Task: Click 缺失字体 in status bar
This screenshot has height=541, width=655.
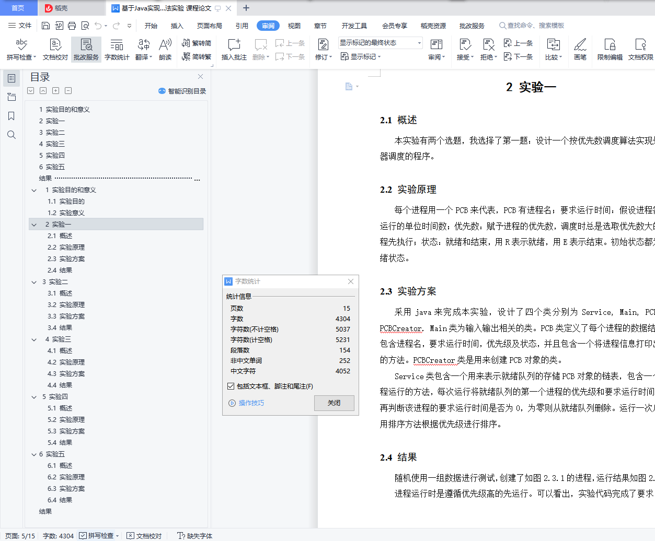Action: [195, 536]
